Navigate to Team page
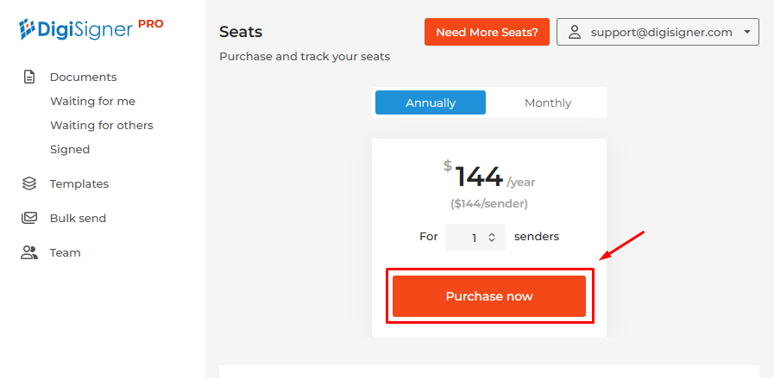 [x=65, y=252]
